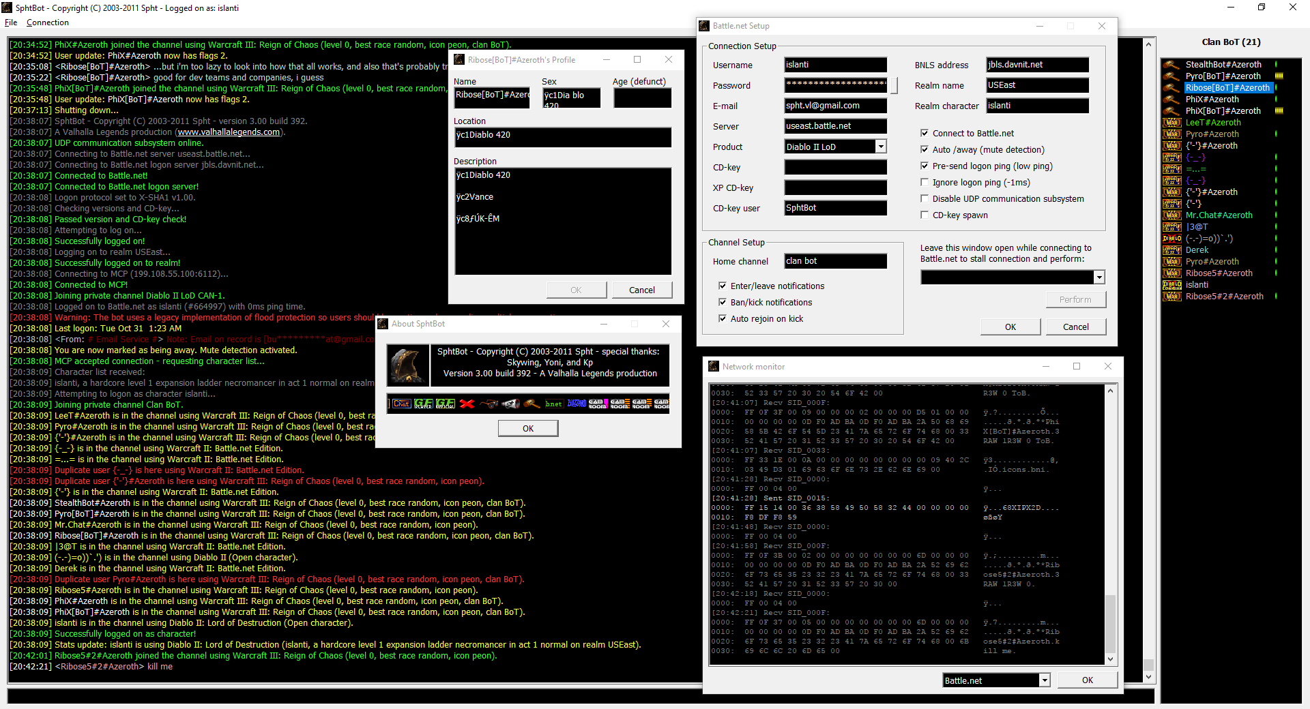
Task: Open the Connection menu
Action: click(48, 22)
